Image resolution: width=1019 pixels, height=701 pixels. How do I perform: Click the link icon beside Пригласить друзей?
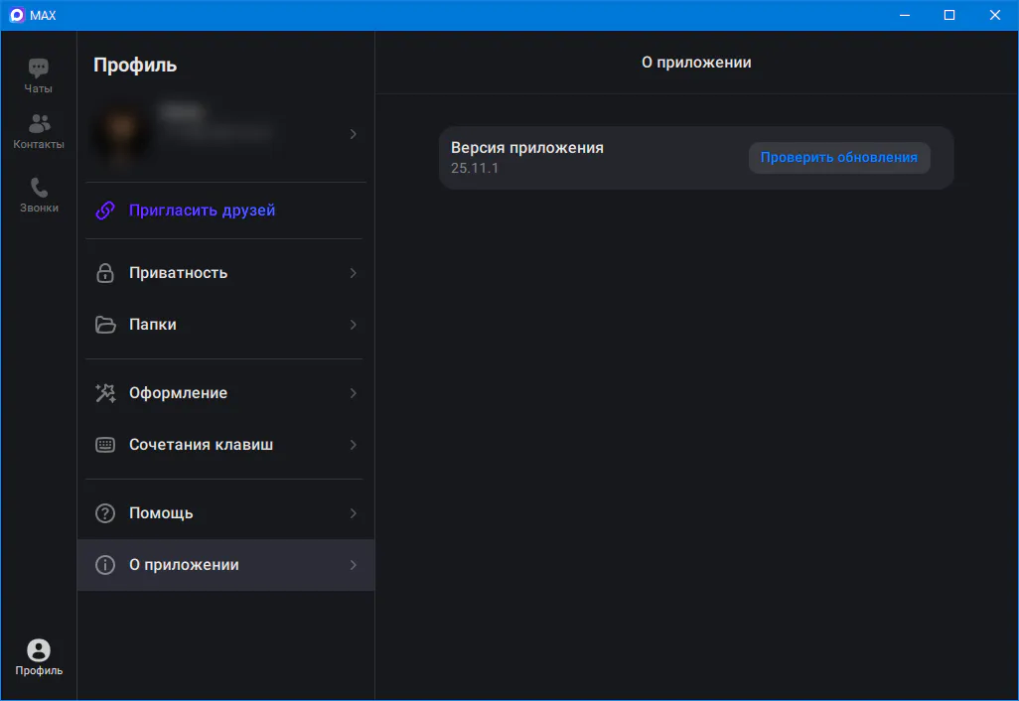[105, 210]
